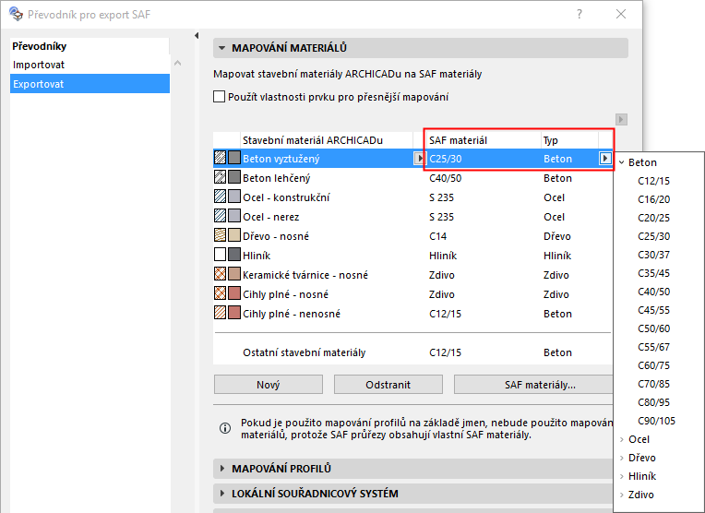
Task: Click the Hliník SAF material cell
Action: (x=443, y=256)
